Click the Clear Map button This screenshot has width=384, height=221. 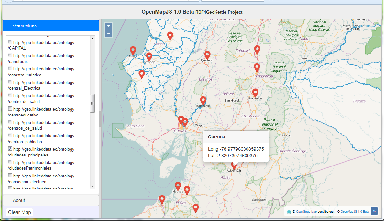point(20,212)
